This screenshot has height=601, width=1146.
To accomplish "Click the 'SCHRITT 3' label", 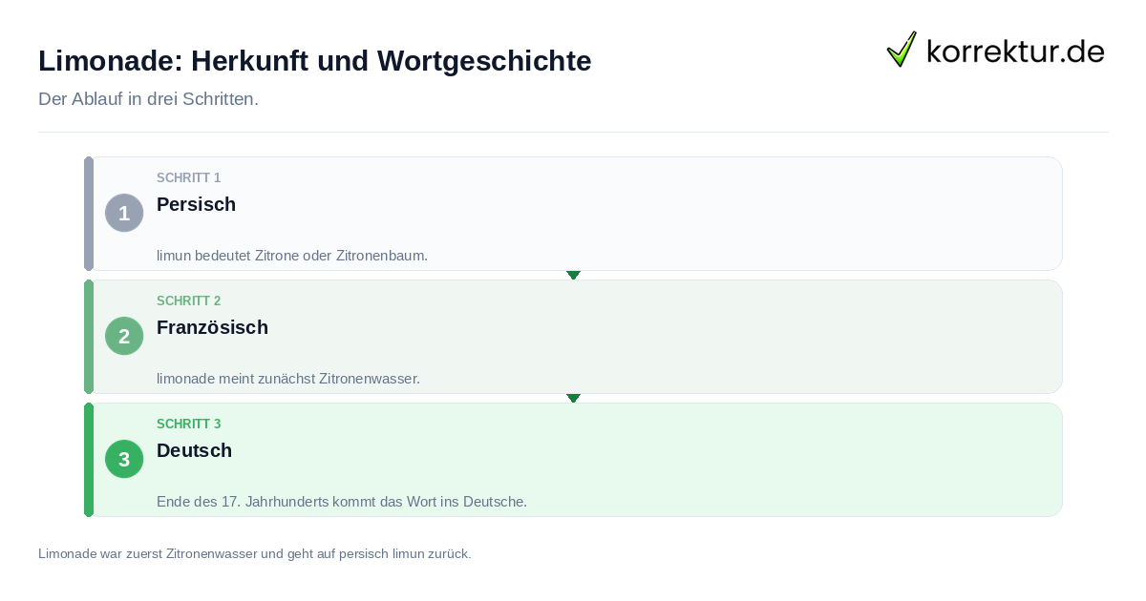I will (x=189, y=425).
